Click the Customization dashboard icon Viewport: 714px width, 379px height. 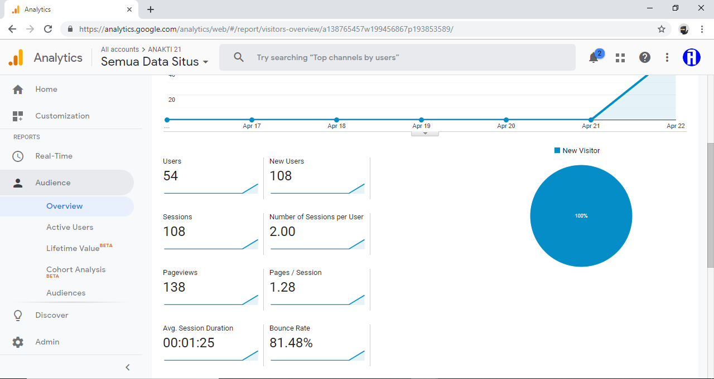click(18, 116)
